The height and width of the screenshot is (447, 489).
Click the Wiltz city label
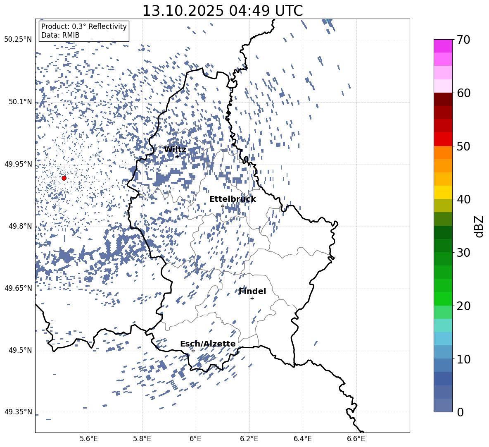pyautogui.click(x=175, y=150)
